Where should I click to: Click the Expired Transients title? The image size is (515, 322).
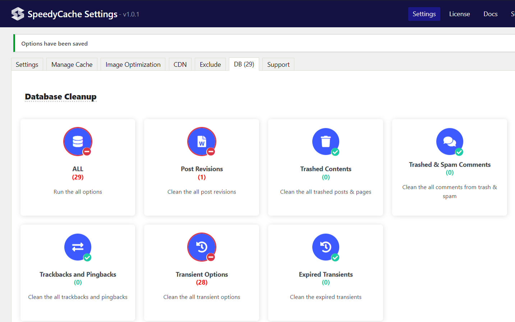(326, 274)
